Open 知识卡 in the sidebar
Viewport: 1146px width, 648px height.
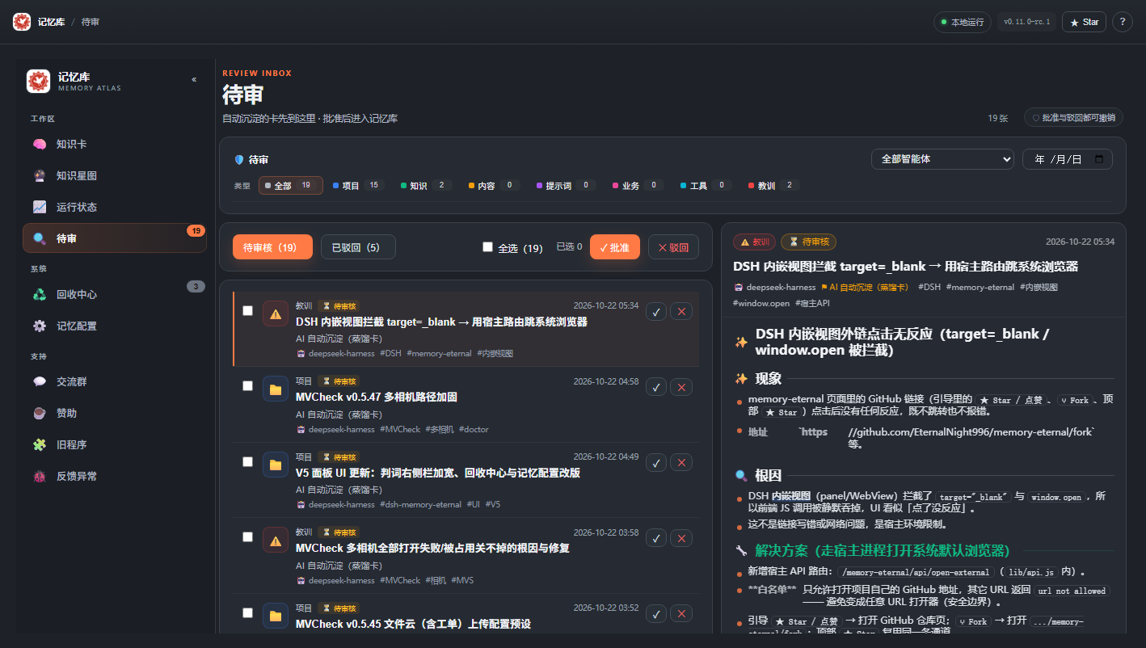[x=115, y=144]
